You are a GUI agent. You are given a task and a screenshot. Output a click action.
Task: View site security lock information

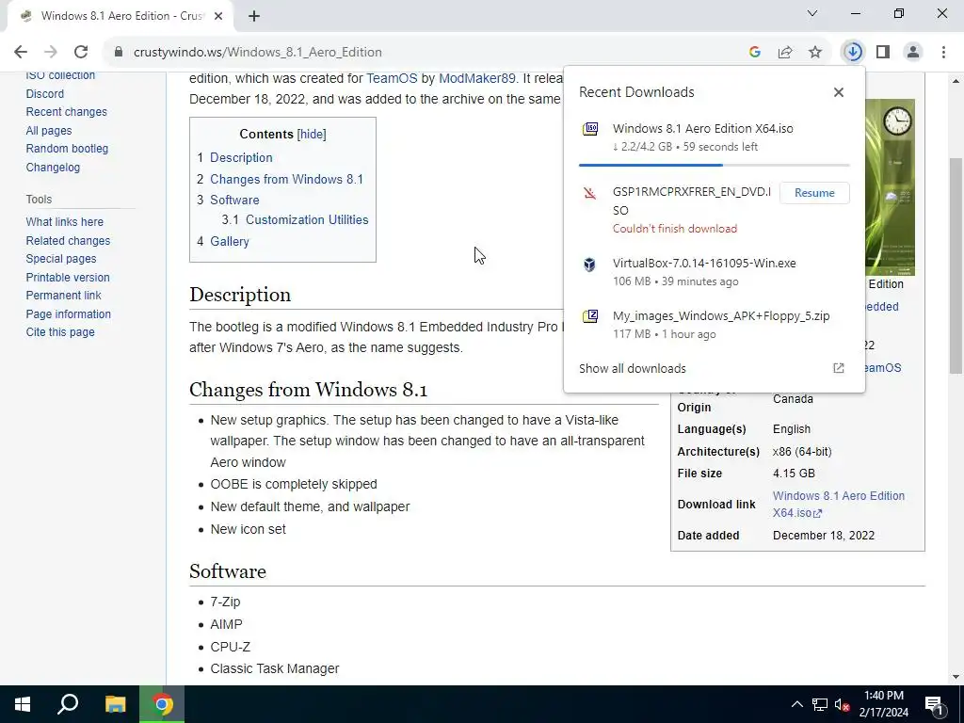pos(119,53)
